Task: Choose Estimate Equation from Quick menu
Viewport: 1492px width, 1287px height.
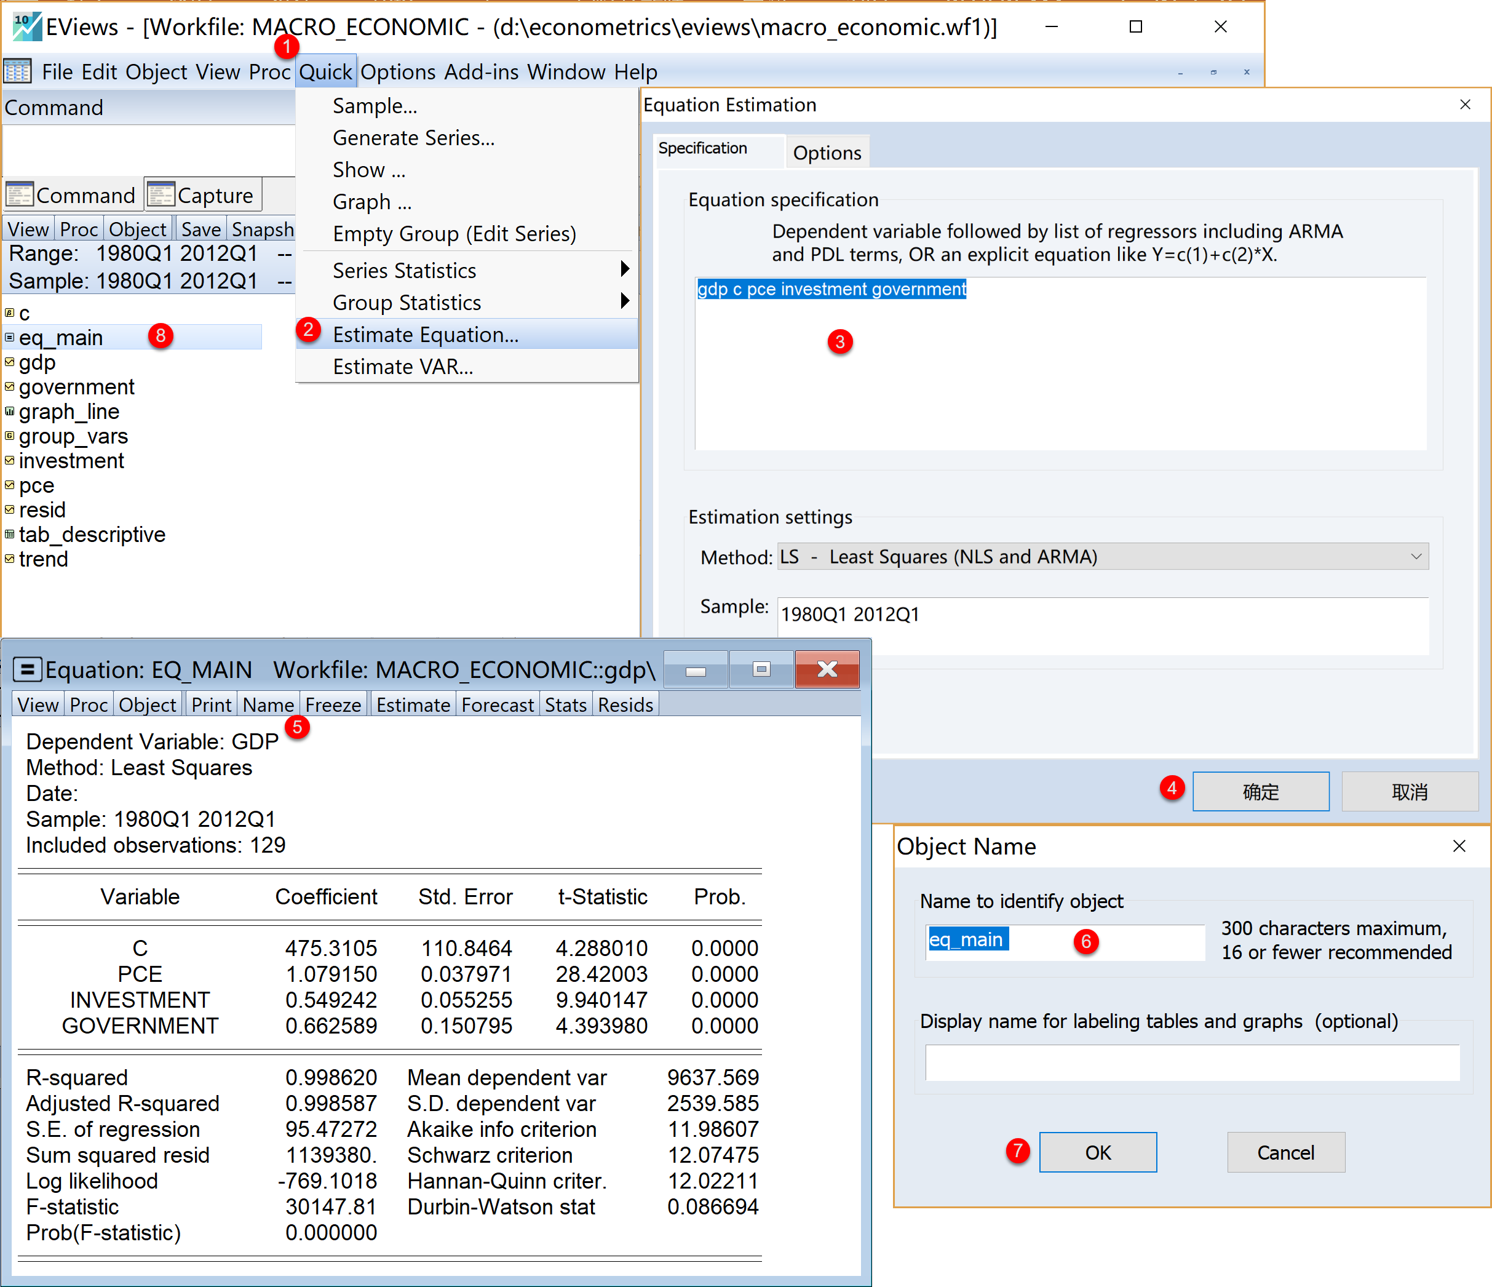Action: coord(425,334)
